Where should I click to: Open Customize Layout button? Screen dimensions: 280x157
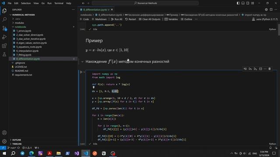tap(252, 3)
